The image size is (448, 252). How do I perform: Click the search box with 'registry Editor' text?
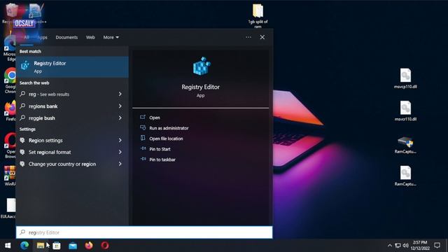point(144,232)
